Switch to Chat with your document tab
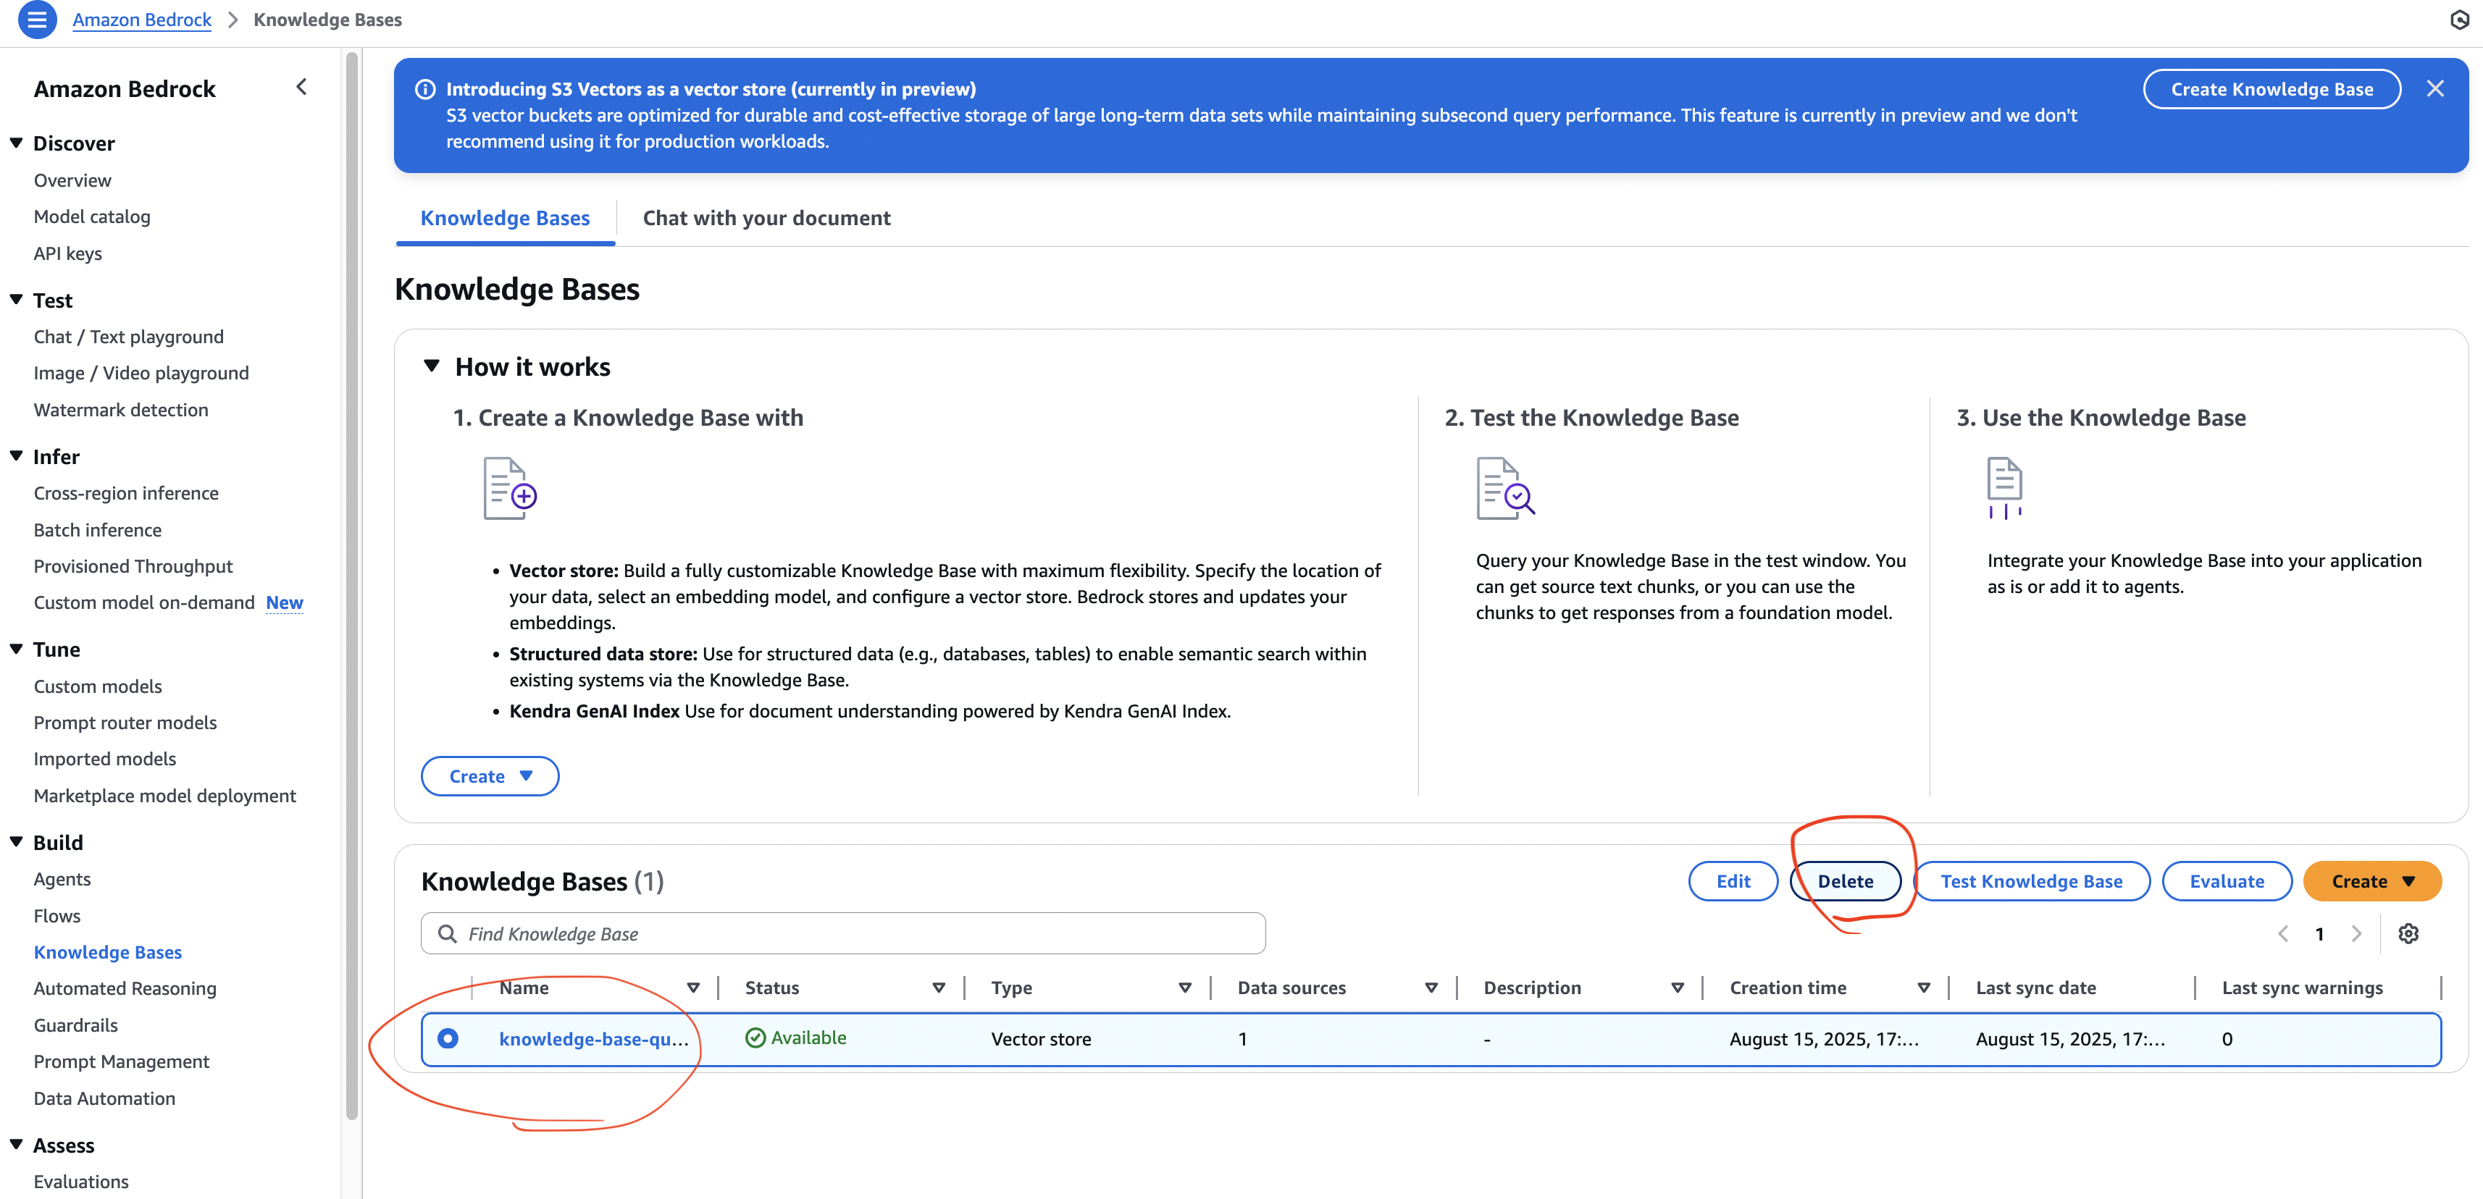Image resolution: width=2483 pixels, height=1199 pixels. (x=766, y=218)
